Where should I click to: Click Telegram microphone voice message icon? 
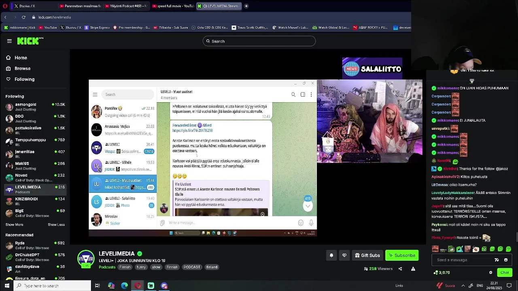(311, 223)
